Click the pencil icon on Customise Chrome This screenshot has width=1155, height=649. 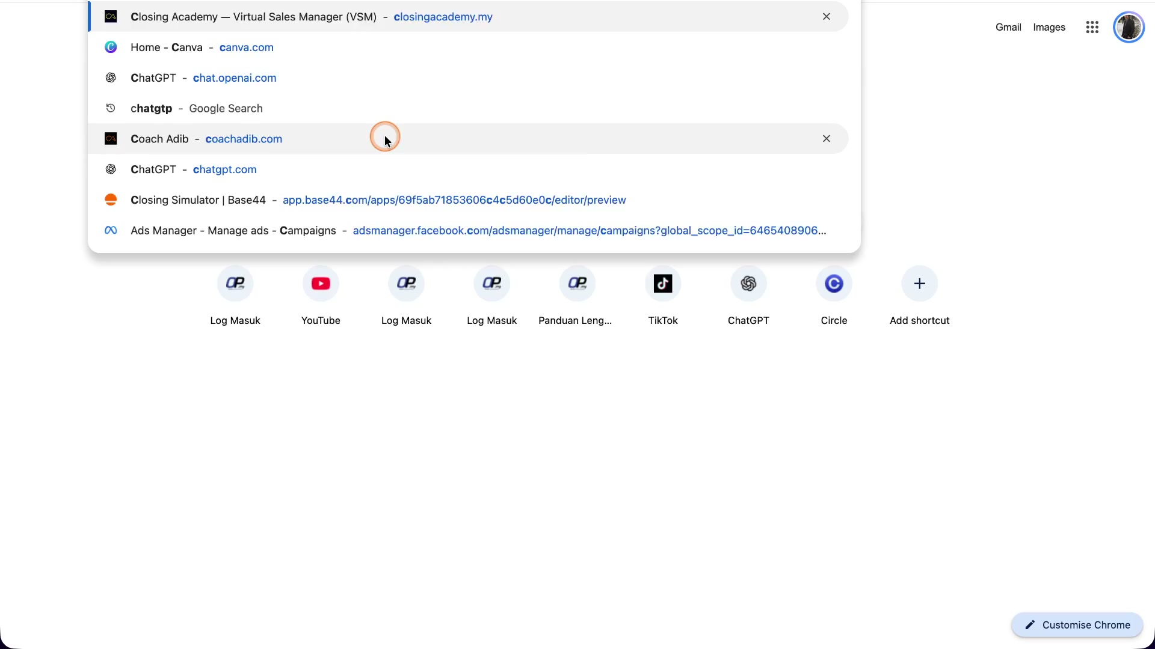click(x=1030, y=625)
